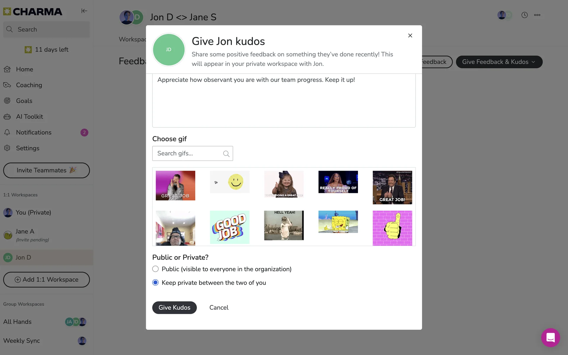Click into the Search gifs field

188,154
